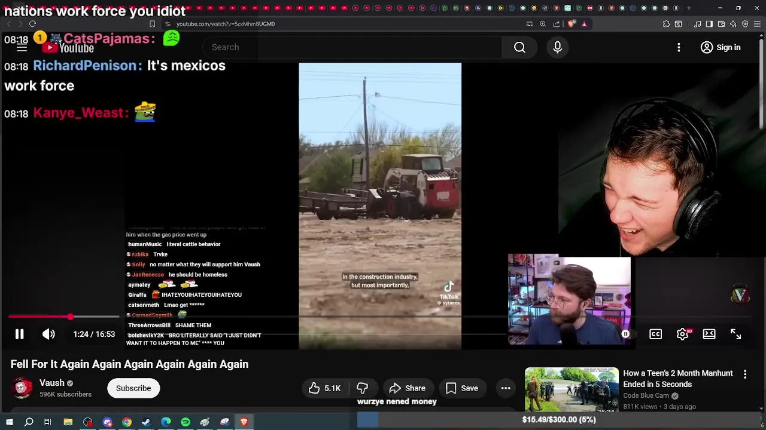Open File Explorer from taskbar
The width and height of the screenshot is (766, 430).
68,422
